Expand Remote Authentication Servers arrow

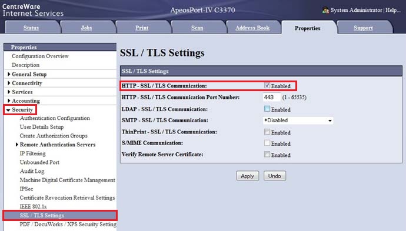tap(17, 145)
